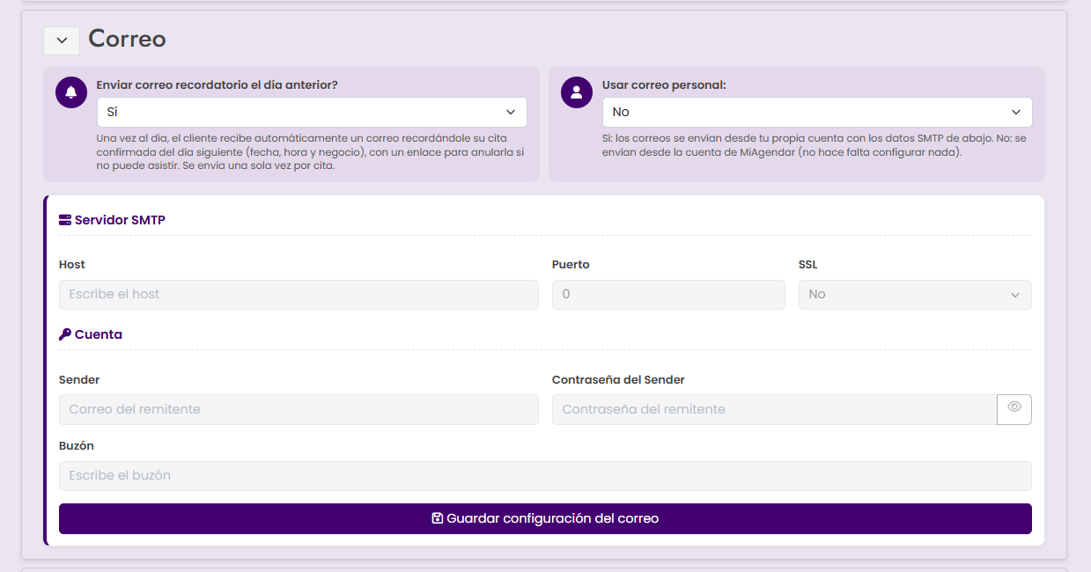The height and width of the screenshot is (572, 1091).
Task: Show password with the eye icon
Action: (x=1014, y=409)
